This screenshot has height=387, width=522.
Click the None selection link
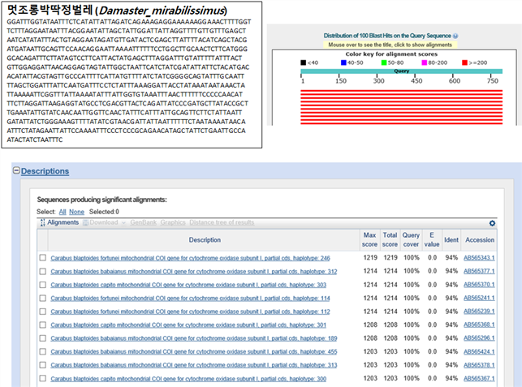(76, 212)
